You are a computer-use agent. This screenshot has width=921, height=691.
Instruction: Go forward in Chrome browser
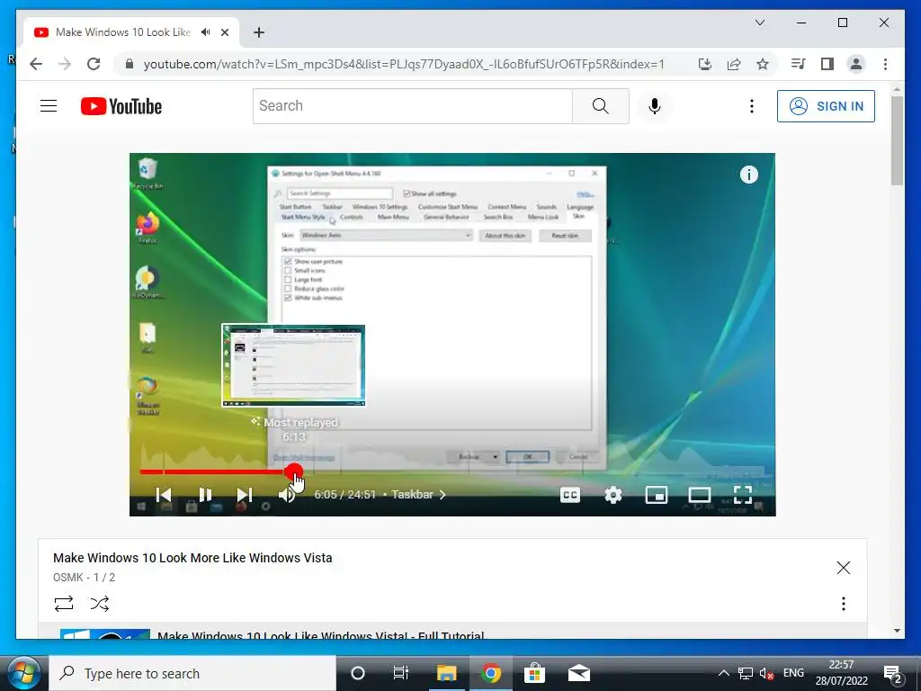click(x=65, y=64)
